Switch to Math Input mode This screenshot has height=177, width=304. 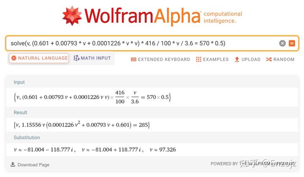click(92, 58)
